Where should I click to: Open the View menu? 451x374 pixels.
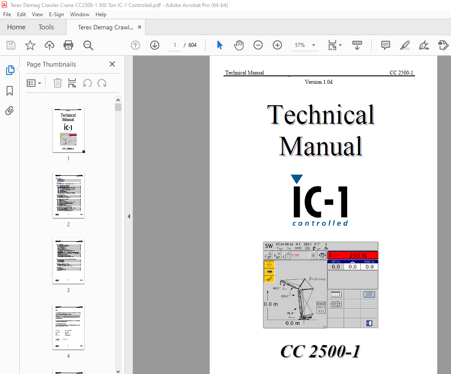tap(37, 14)
